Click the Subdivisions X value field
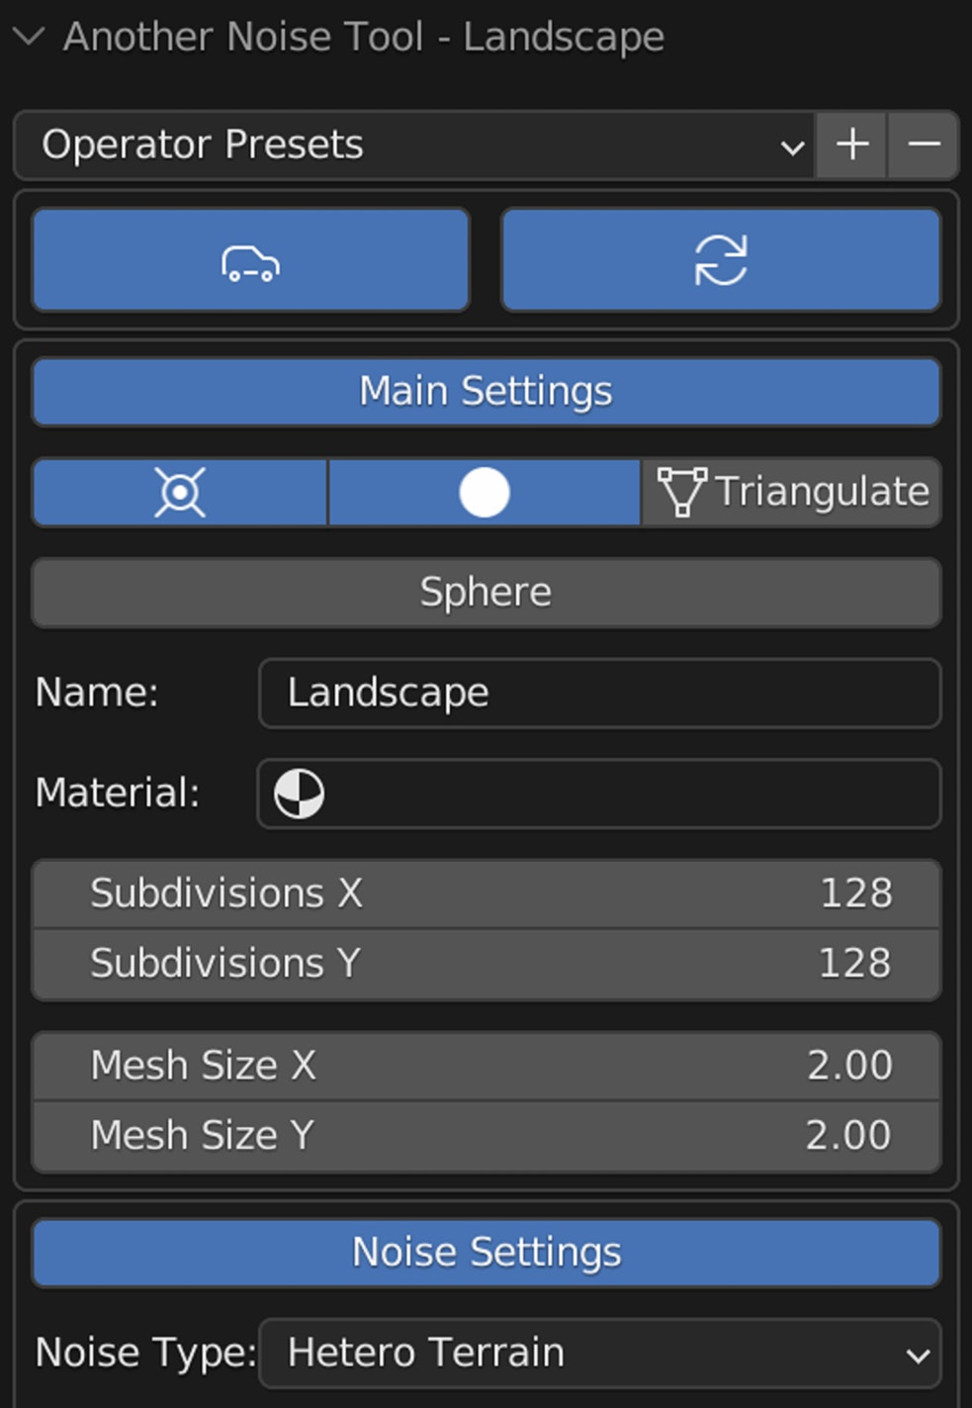Screen dimensions: 972x1408 click(486, 893)
